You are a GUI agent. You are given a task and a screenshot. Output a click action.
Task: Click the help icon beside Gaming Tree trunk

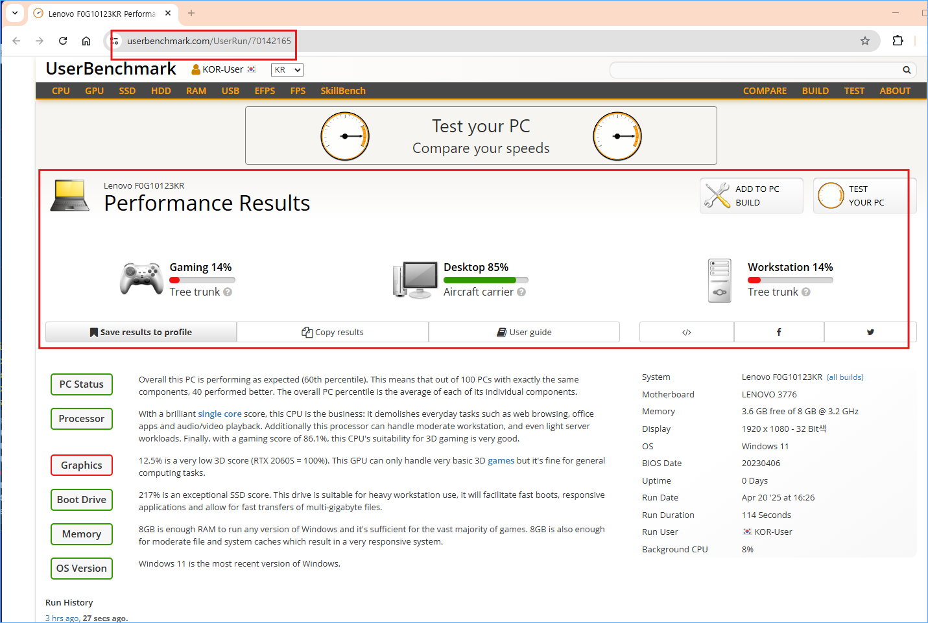(228, 292)
